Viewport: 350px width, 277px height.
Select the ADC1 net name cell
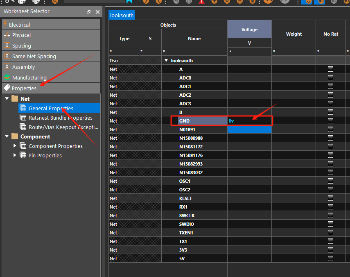pyautogui.click(x=194, y=86)
